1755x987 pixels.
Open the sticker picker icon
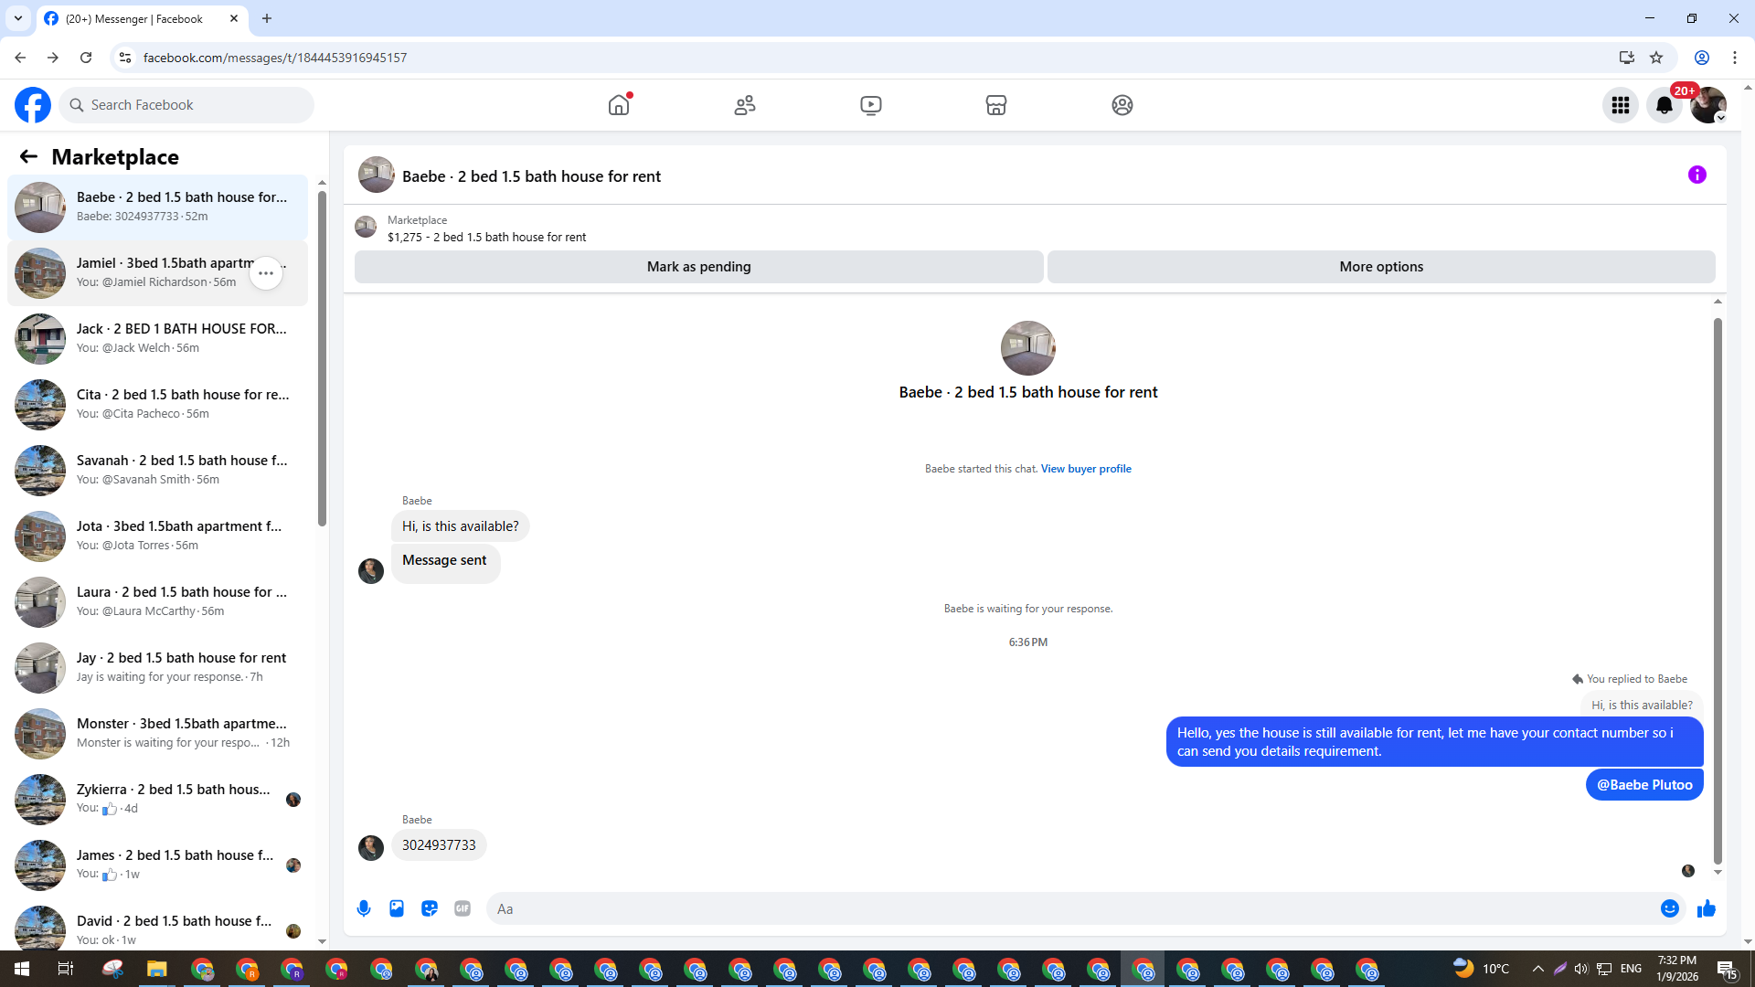(430, 908)
